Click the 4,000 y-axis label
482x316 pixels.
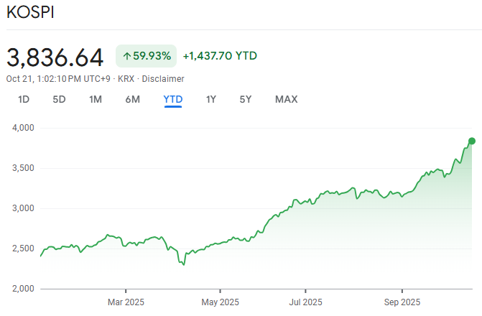pos(23,128)
